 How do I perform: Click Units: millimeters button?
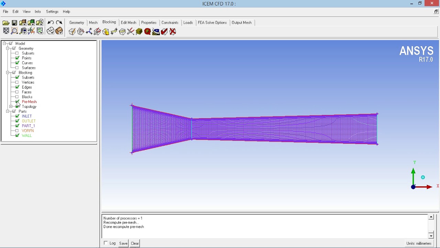click(419, 243)
